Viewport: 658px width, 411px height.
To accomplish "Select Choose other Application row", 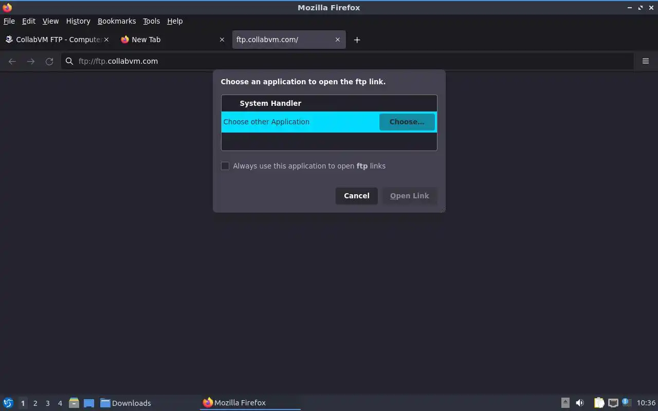I will click(329, 122).
